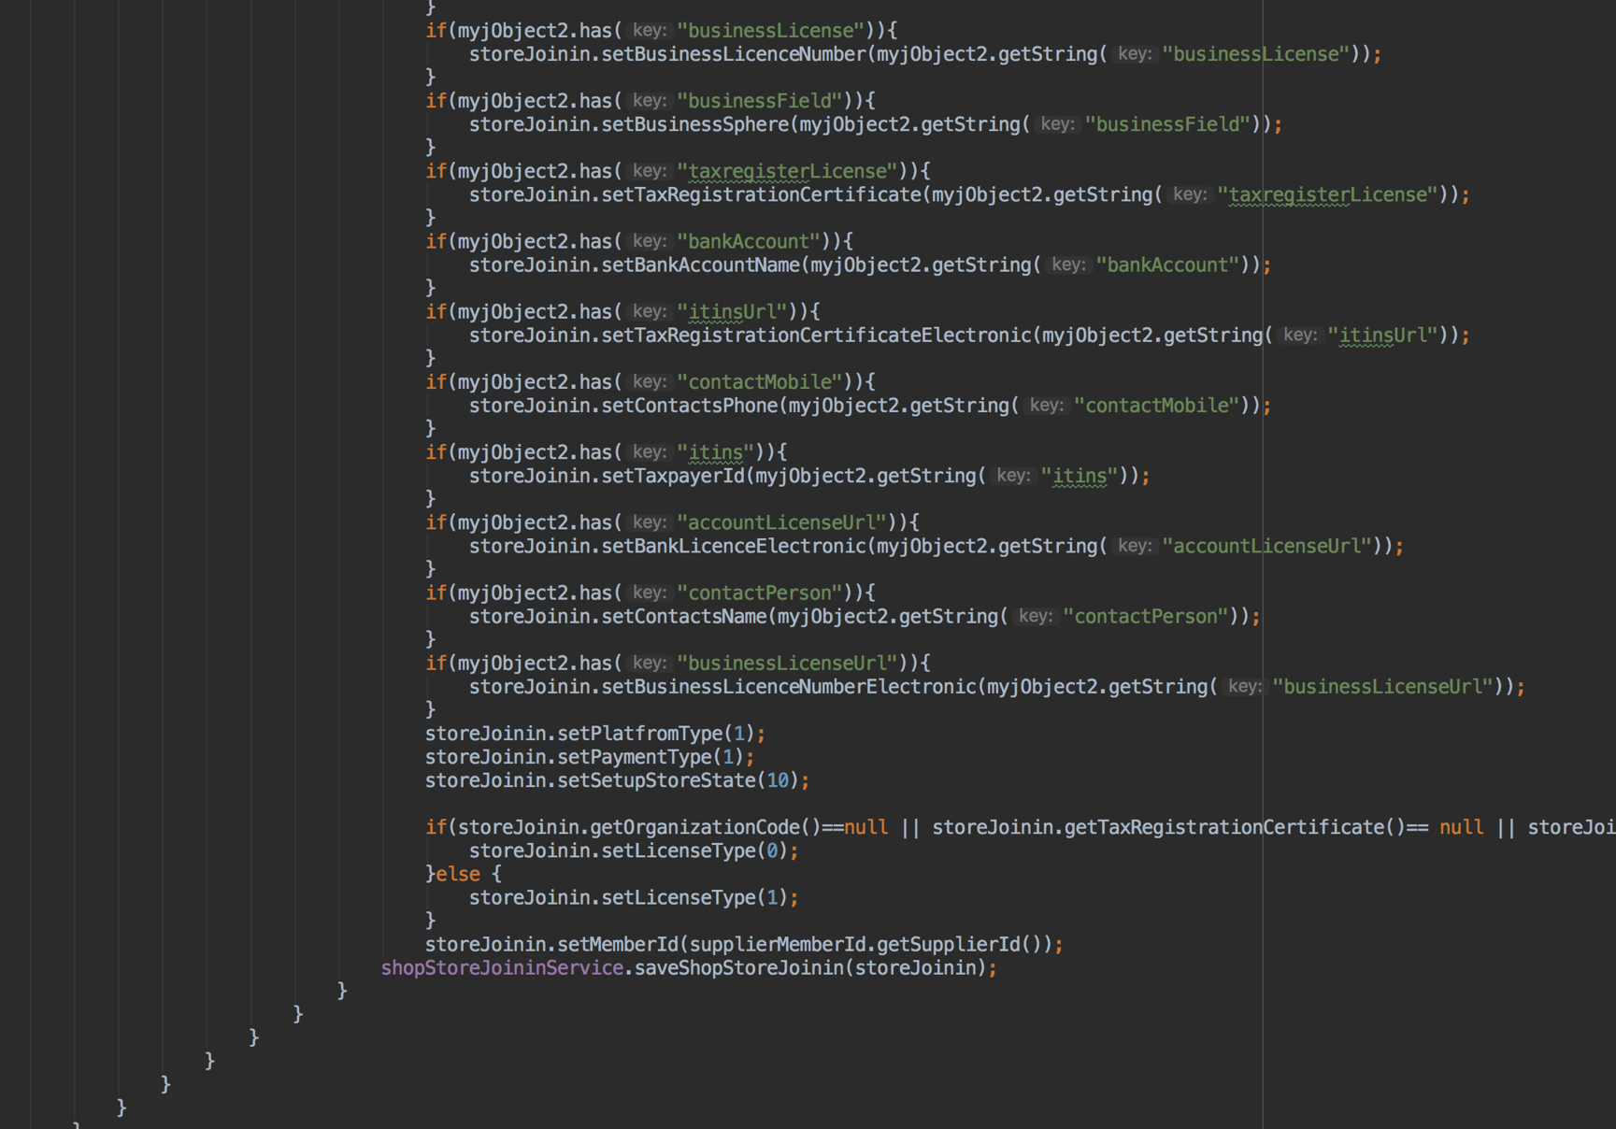The image size is (1616, 1129).
Task: Click setContactsPhone method name
Action: (690, 406)
